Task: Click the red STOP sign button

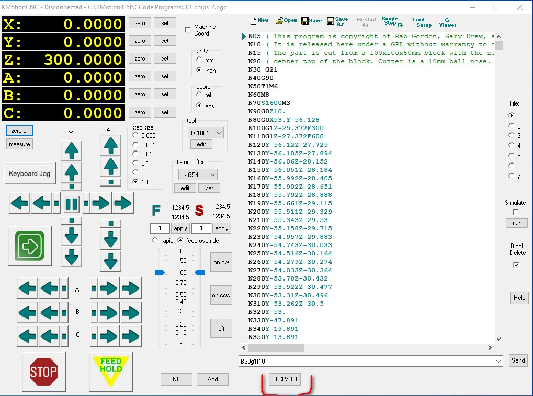Action: 43,371
